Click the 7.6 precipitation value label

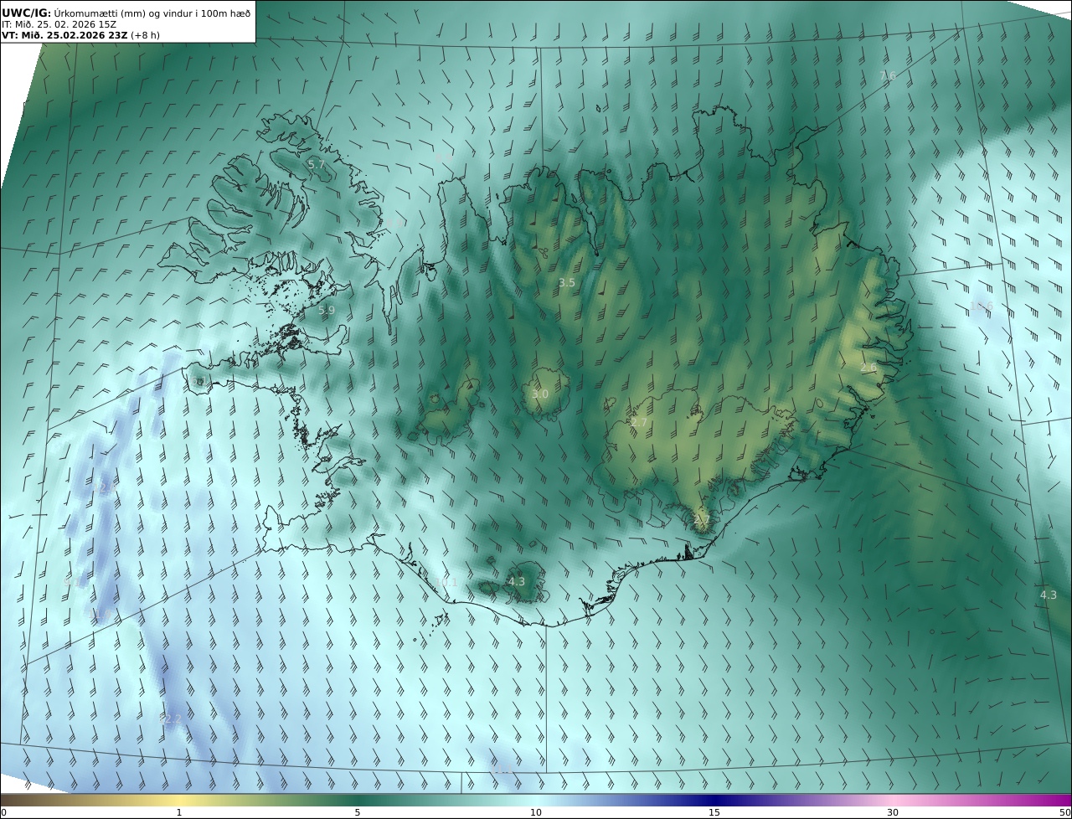point(888,75)
